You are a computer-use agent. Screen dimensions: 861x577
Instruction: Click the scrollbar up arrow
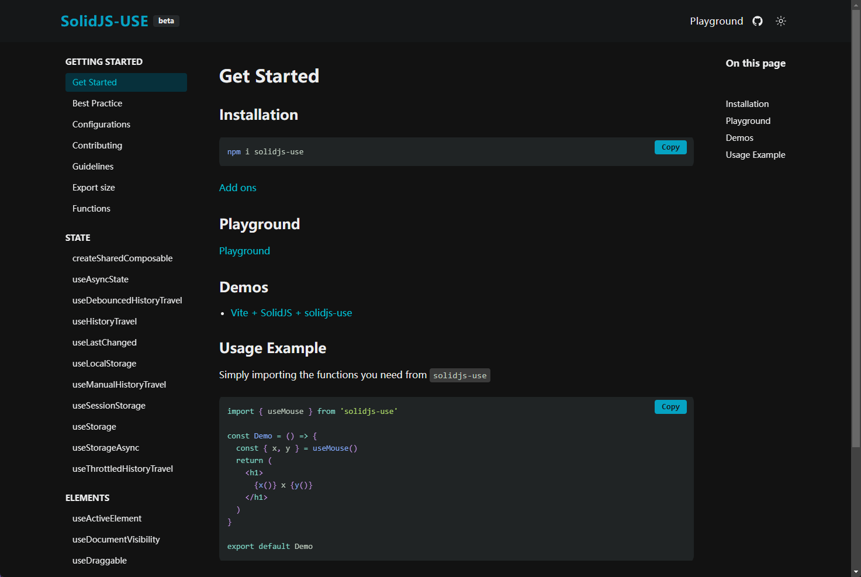click(x=856, y=4)
